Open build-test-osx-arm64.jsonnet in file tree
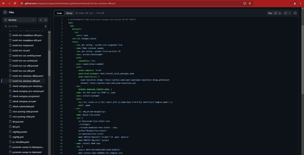Image resolution: width=304 pixels, height=155 pixels. [27, 55]
